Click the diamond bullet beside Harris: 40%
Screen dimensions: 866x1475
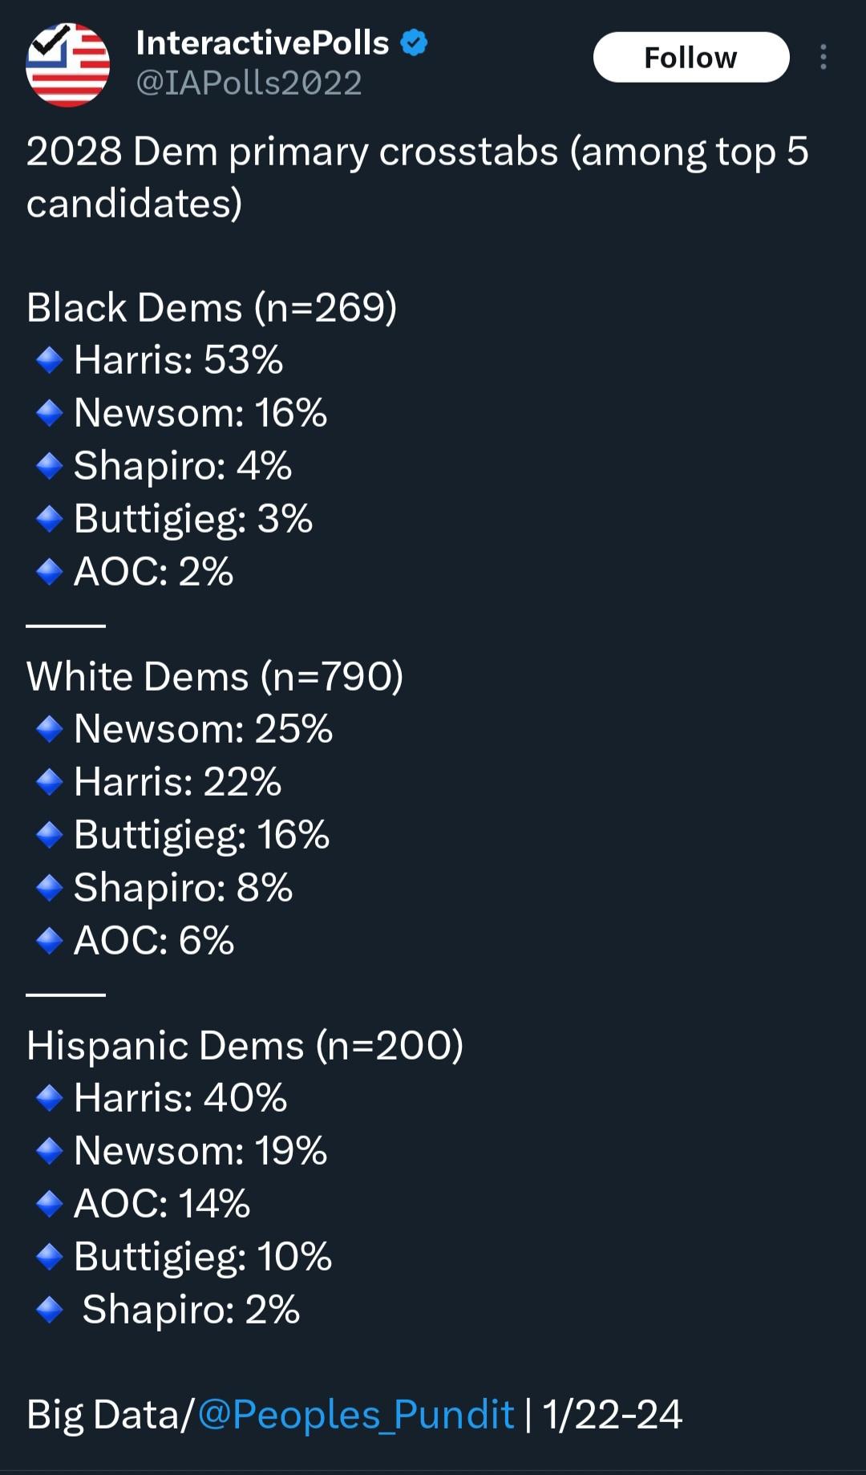50,1098
